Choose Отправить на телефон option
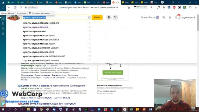The height and width of the screenshot is (112, 199). coord(39,13)
